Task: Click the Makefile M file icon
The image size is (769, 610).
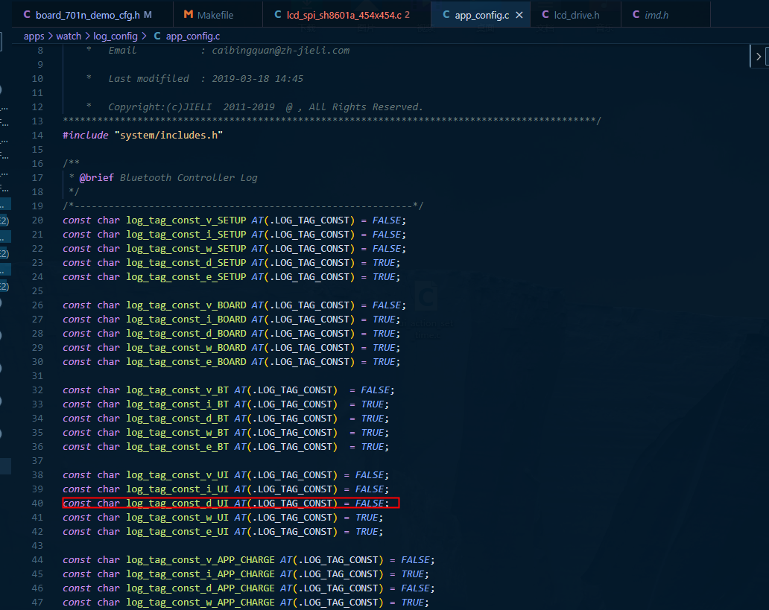Action: [x=188, y=15]
